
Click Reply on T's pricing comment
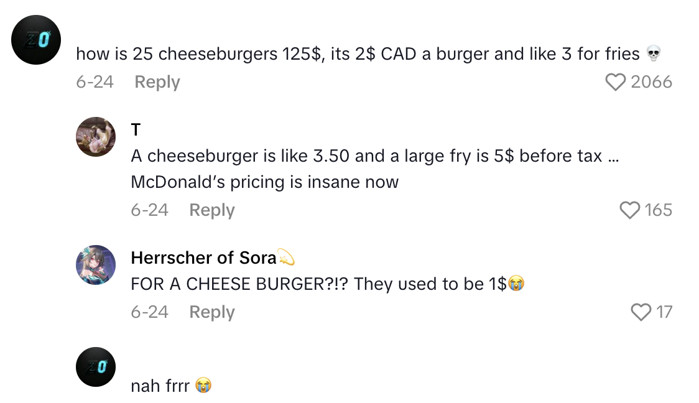(x=211, y=210)
